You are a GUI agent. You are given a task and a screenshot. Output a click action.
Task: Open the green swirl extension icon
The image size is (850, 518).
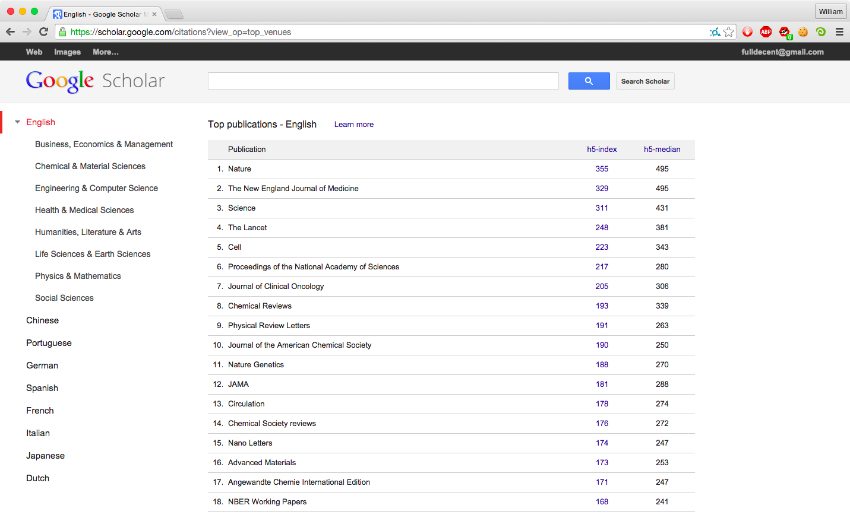point(821,32)
